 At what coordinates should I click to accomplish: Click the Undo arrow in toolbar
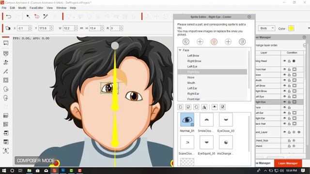(9, 16)
